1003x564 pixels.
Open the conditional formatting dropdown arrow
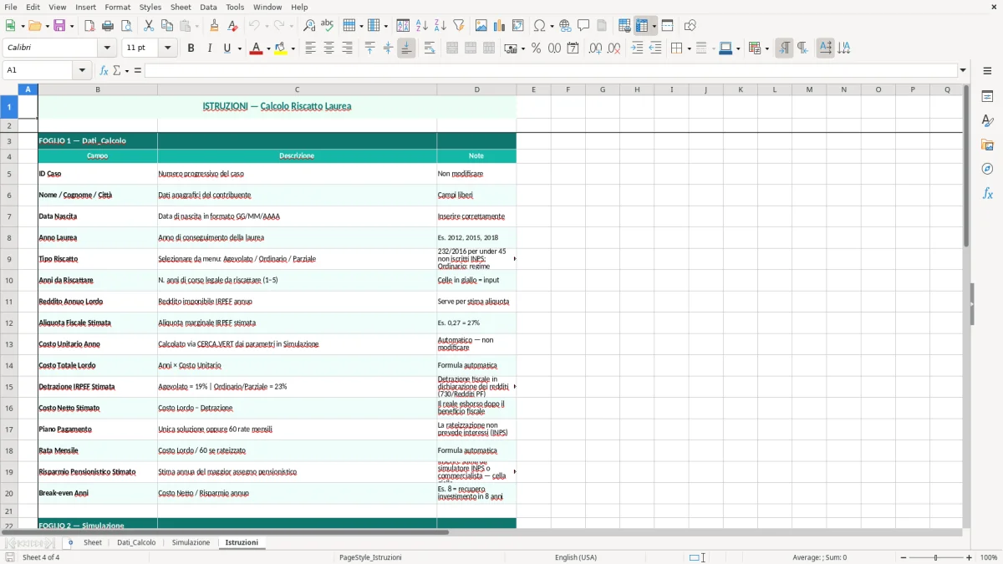click(766, 48)
